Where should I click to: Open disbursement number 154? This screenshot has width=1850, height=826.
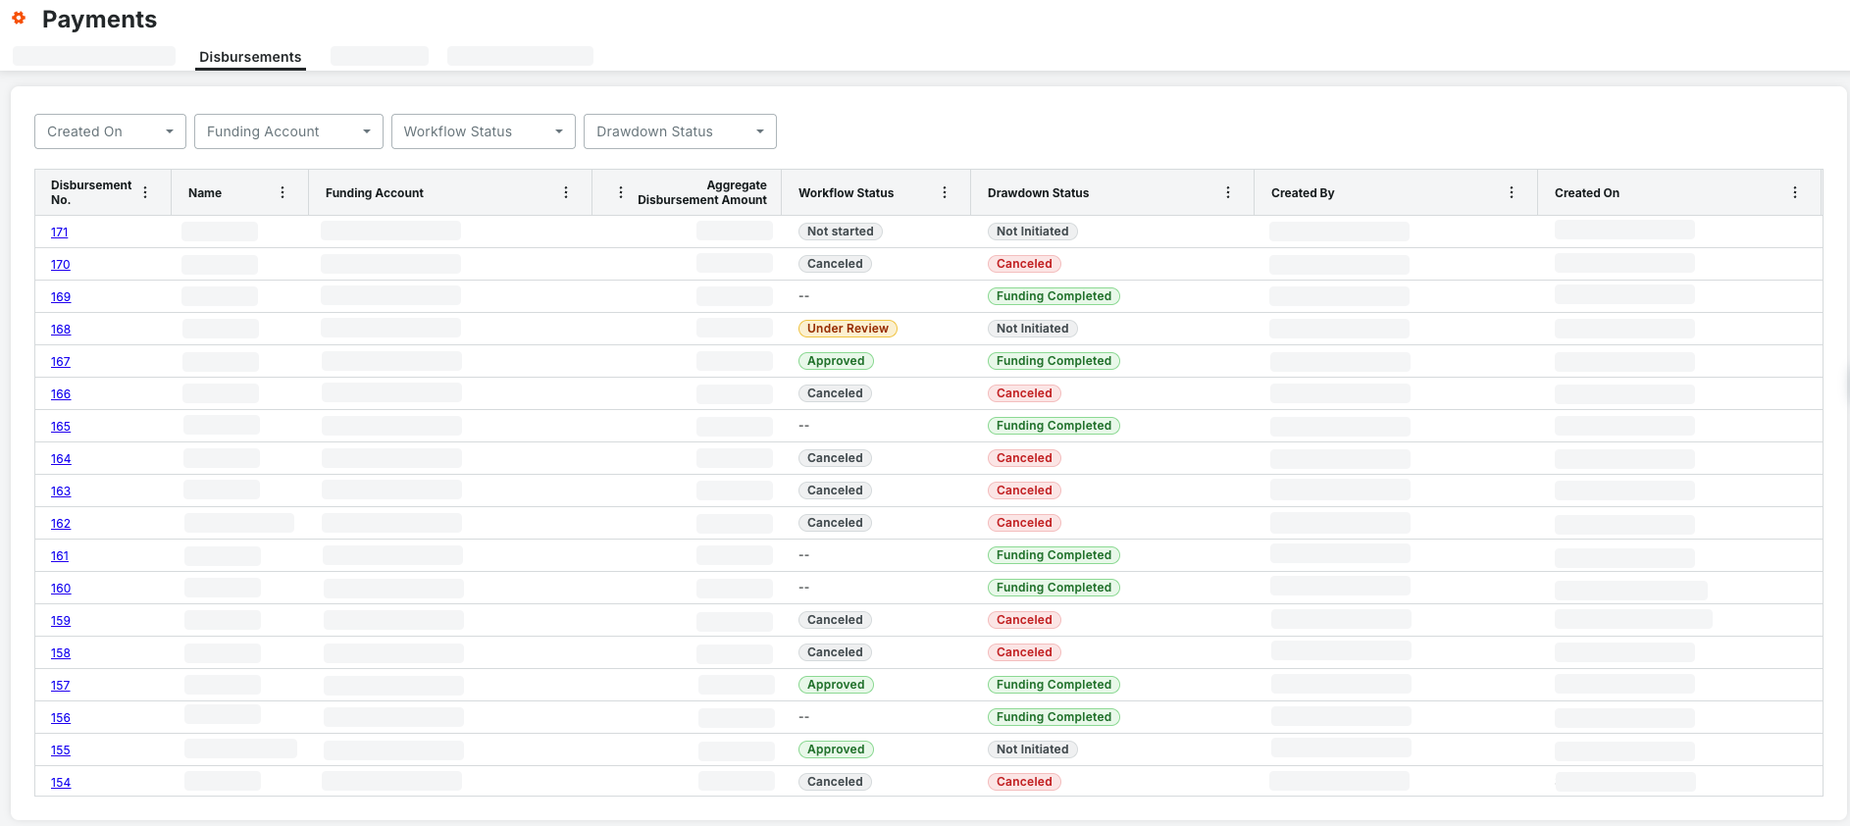(61, 783)
